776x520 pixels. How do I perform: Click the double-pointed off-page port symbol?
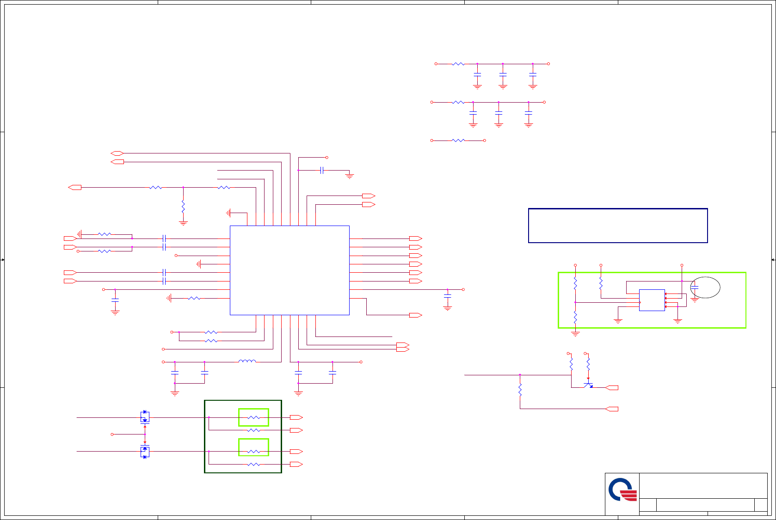(x=117, y=153)
